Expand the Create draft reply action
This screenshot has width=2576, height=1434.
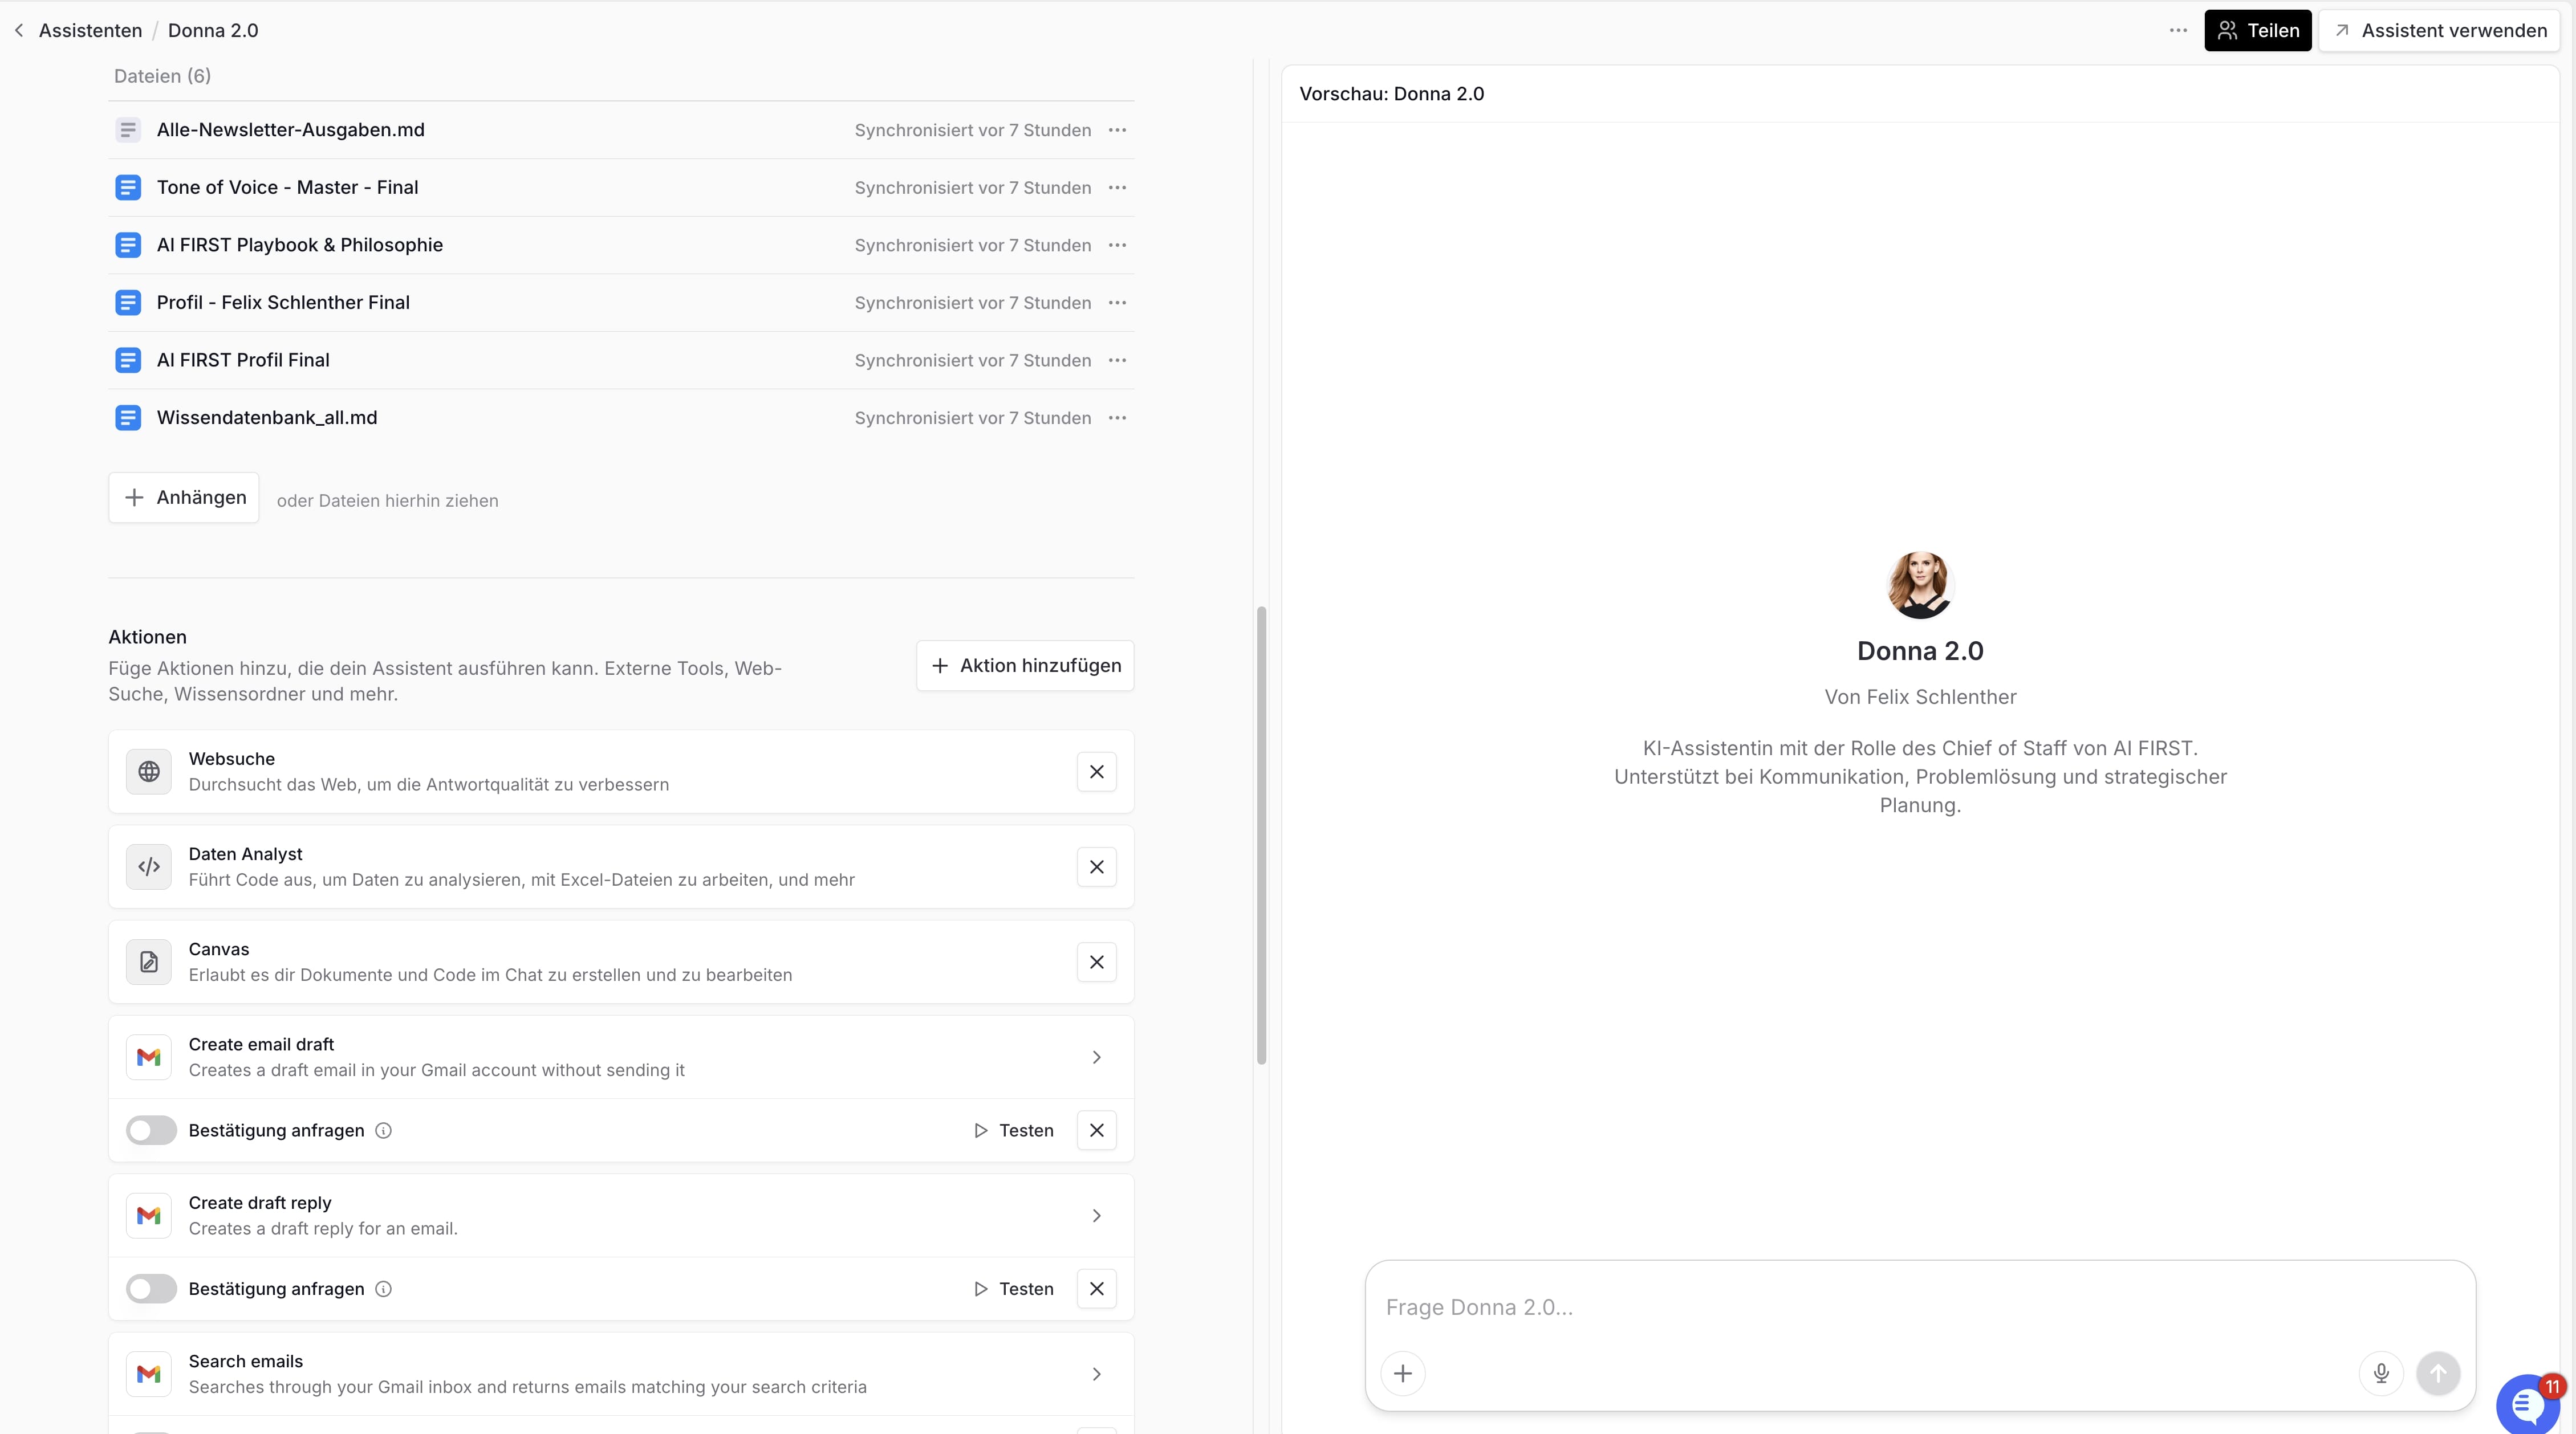point(1096,1215)
